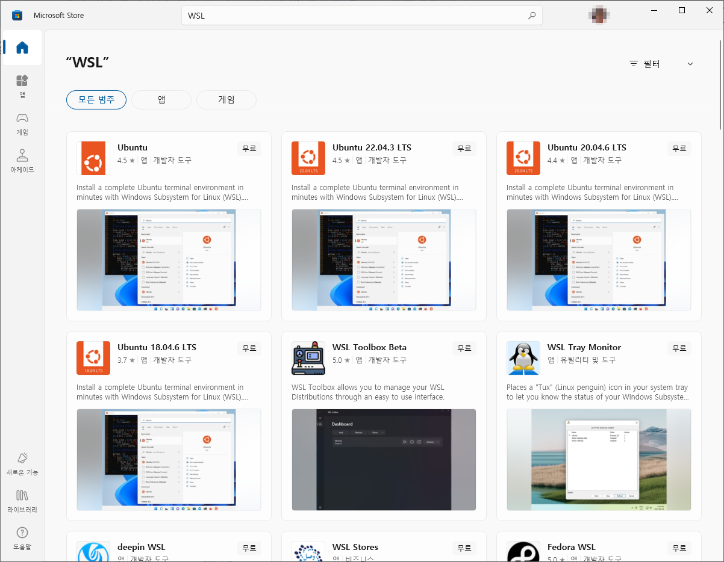The image size is (724, 562).
Task: Click the Microsoft Store logo in the title bar
Action: pos(17,15)
